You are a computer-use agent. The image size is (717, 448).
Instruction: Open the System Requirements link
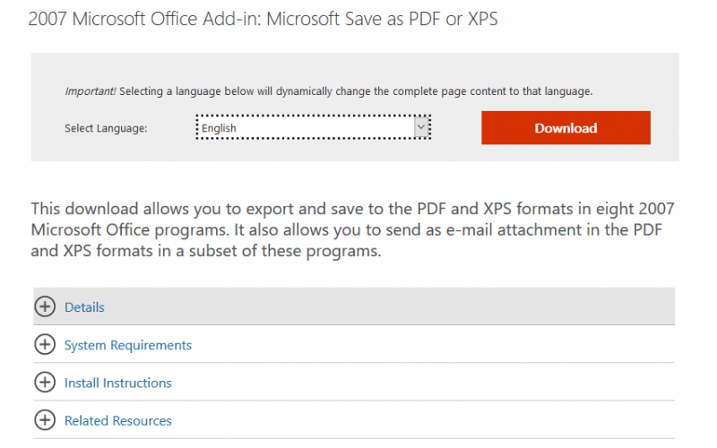[127, 345]
